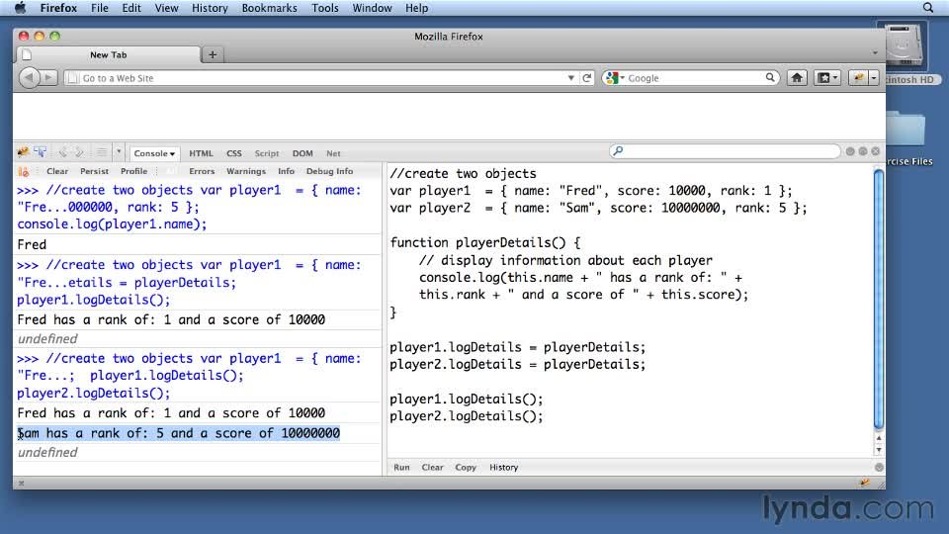Image resolution: width=949 pixels, height=534 pixels.
Task: Switch to the CSS panel
Action: tap(234, 153)
